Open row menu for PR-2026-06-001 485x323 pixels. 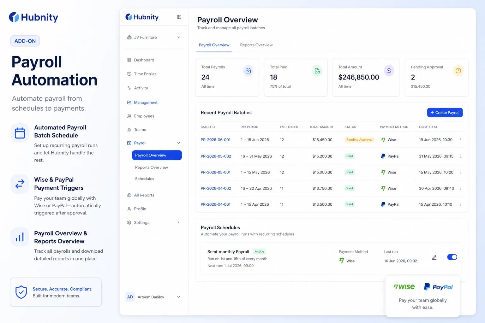pyautogui.click(x=461, y=140)
